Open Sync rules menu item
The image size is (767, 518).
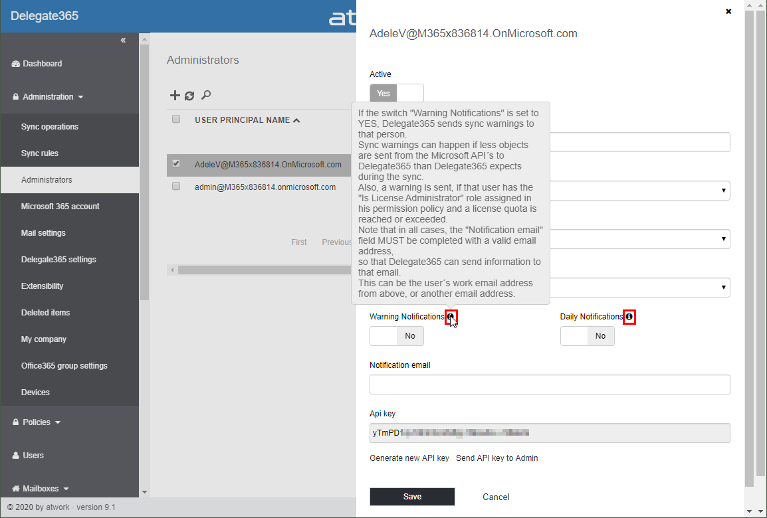(70, 153)
